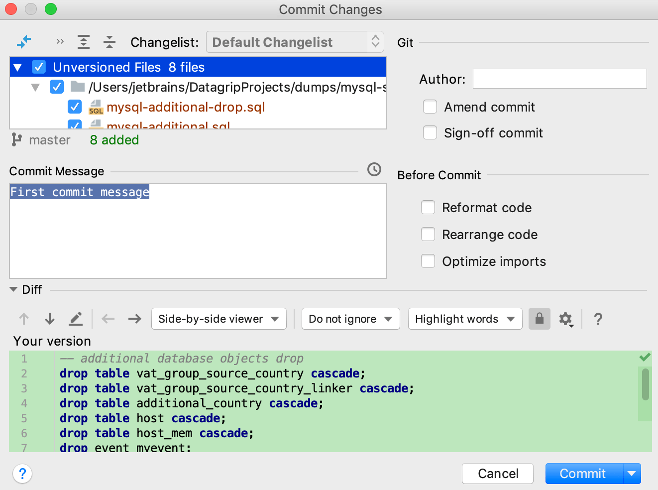Click the Commit button
The height and width of the screenshot is (490, 658).
(584, 474)
